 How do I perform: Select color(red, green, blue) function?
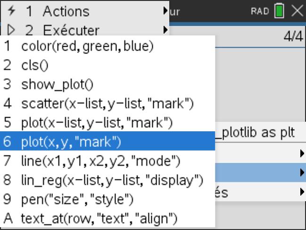point(87,46)
